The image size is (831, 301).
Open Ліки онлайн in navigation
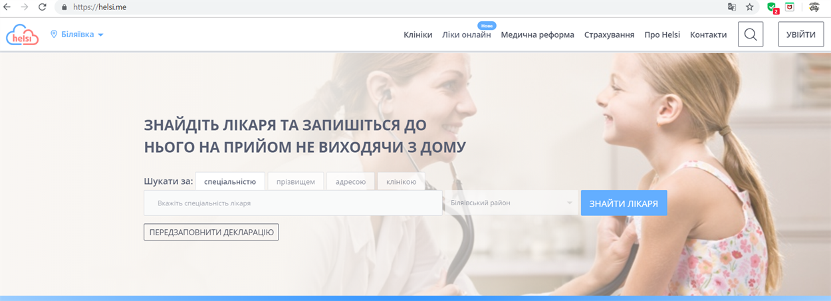(467, 35)
